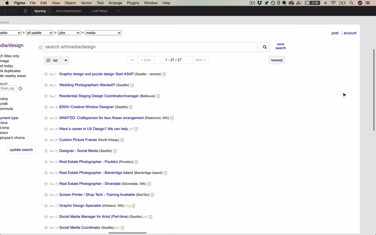Open the Figma File menu
The height and width of the screenshot is (235, 376).
[x=33, y=3]
